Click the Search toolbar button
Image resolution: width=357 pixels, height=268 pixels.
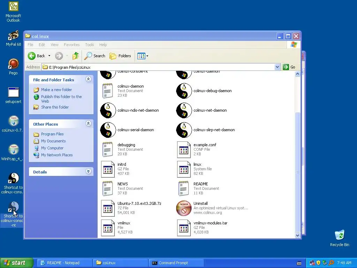[x=95, y=56]
